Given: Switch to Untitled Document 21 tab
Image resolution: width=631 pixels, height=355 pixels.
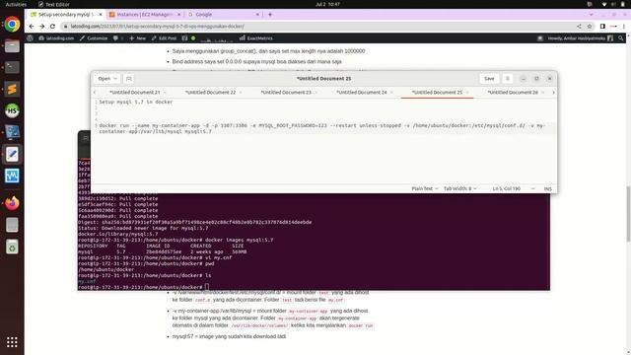Looking at the screenshot, I should [135, 93].
